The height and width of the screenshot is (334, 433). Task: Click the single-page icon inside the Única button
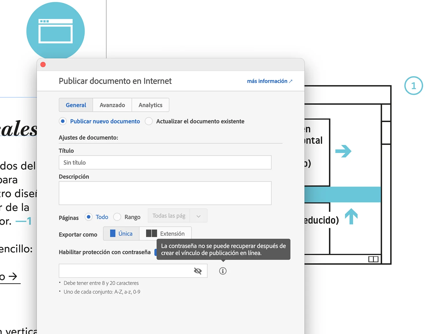click(113, 233)
